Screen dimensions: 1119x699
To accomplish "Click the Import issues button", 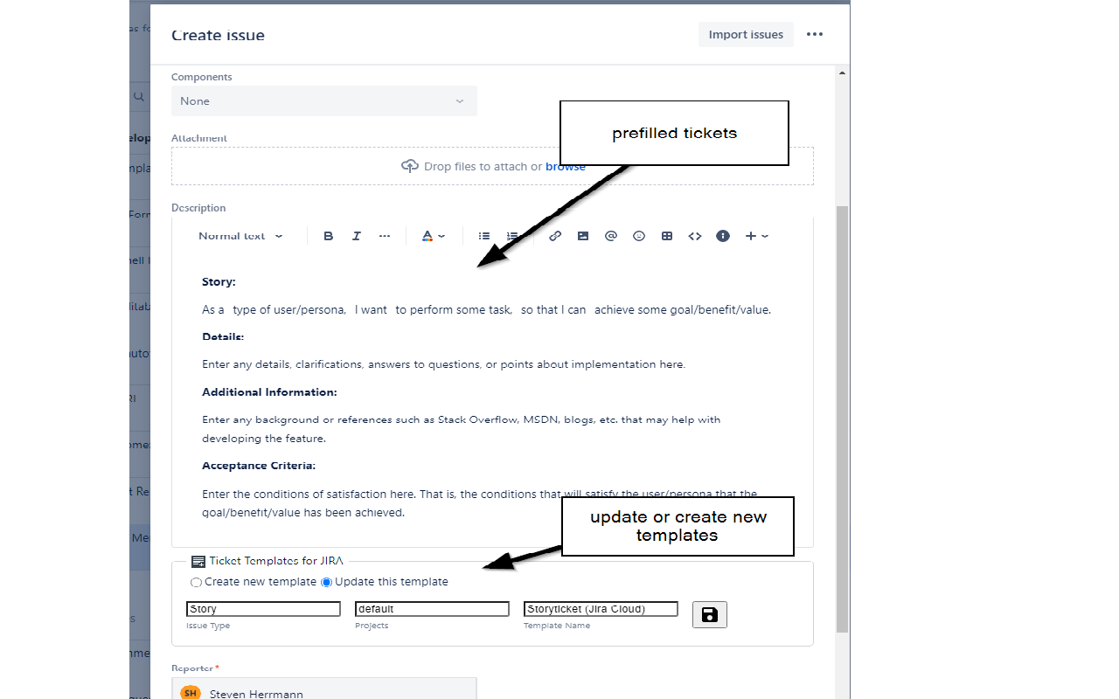I will point(746,34).
